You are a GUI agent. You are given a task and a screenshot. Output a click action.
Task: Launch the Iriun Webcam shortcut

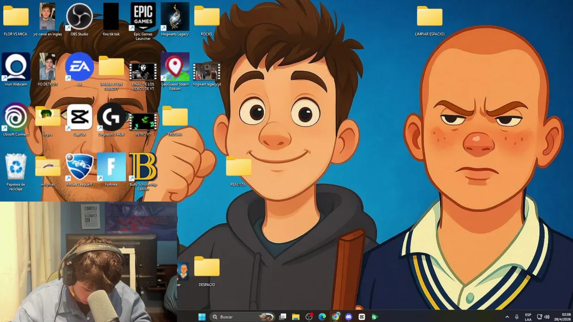[x=16, y=70]
